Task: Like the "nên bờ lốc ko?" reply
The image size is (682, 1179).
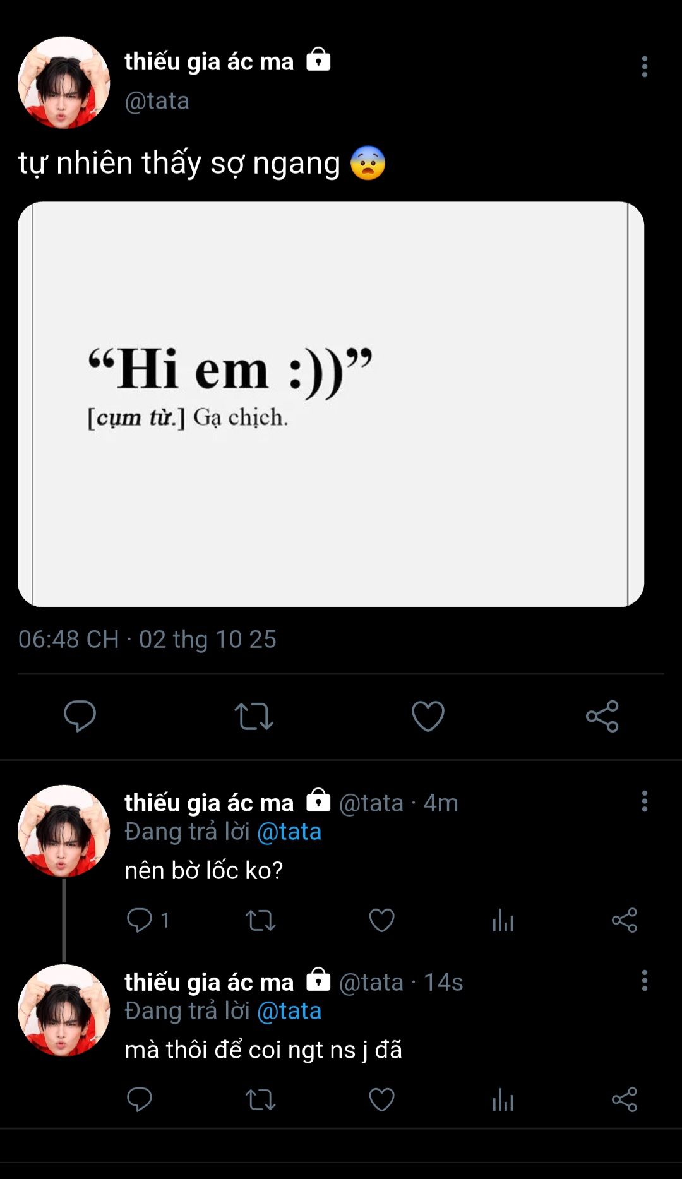Action: click(x=381, y=920)
